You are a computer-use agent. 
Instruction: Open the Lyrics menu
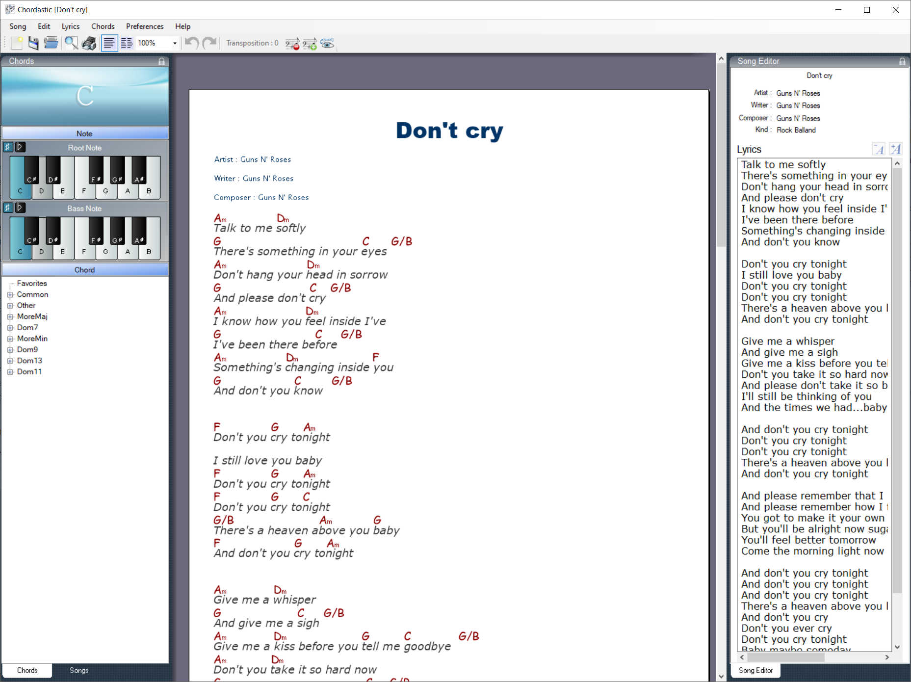click(x=71, y=26)
